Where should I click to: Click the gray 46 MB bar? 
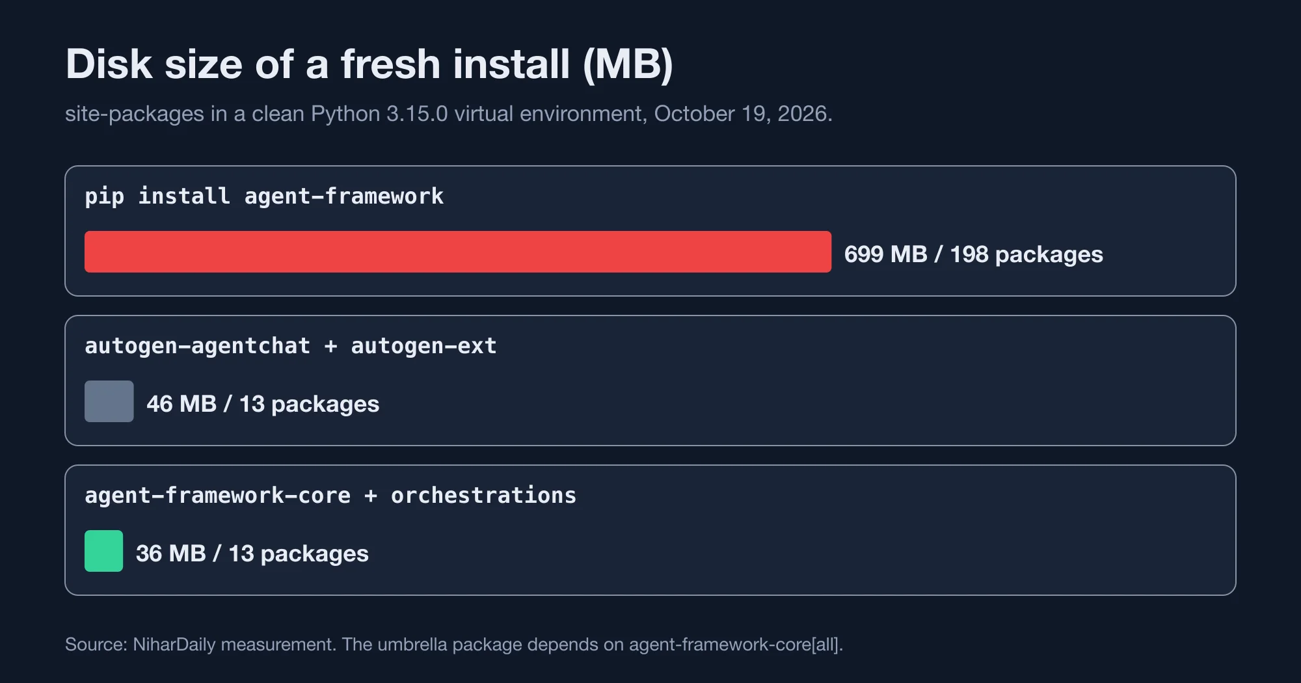[x=109, y=401]
